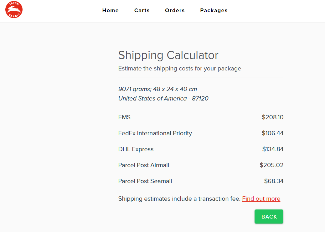
Task: Click the package weight and dimensions text
Action: [x=157, y=89]
